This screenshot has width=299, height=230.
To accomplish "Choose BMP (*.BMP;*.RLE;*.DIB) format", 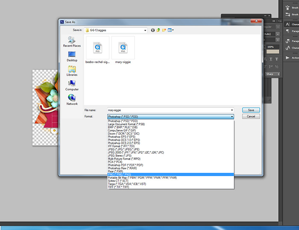I will [x=170, y=127].
